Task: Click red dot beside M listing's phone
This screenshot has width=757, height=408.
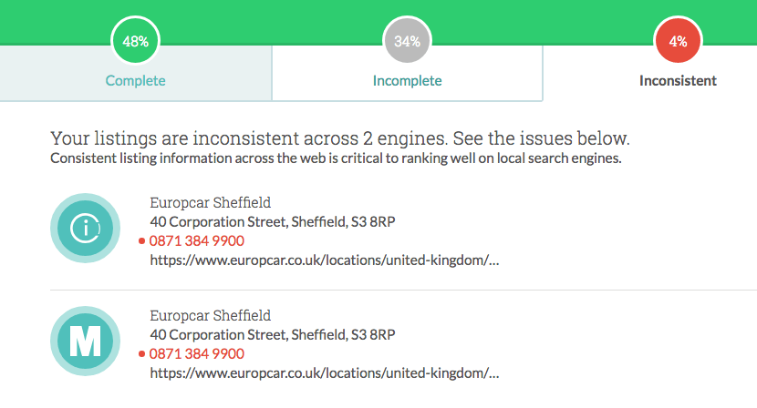Action: pyautogui.click(x=142, y=354)
